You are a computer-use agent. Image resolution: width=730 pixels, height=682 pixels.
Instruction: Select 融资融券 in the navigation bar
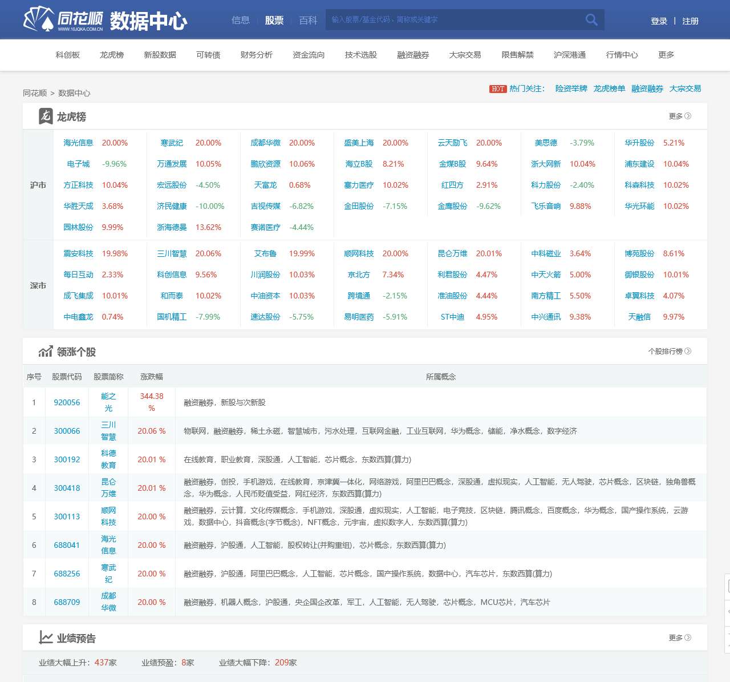(412, 55)
